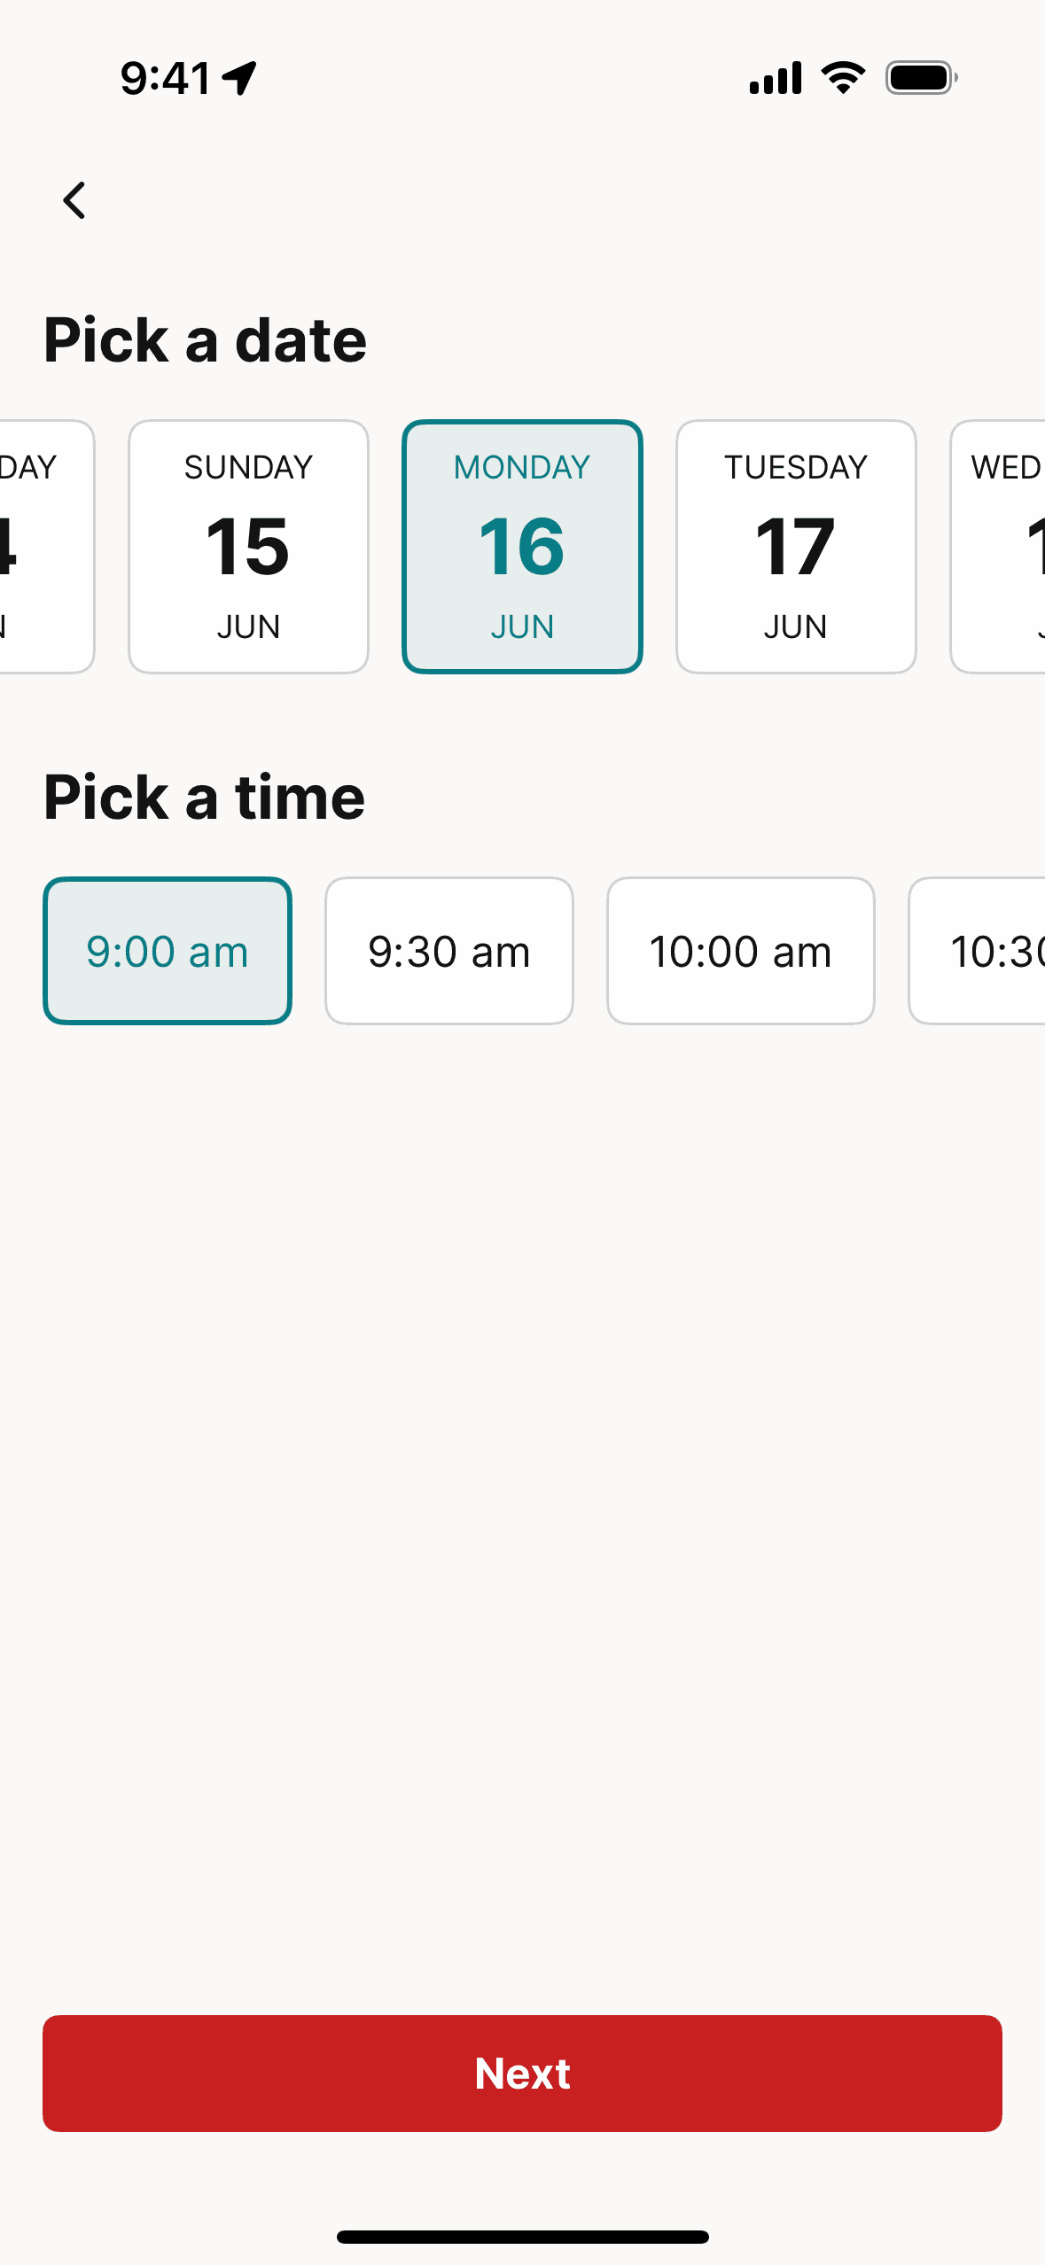The height and width of the screenshot is (2265, 1045).
Task: Choose the 9:30 am time slot
Action: pos(448,951)
